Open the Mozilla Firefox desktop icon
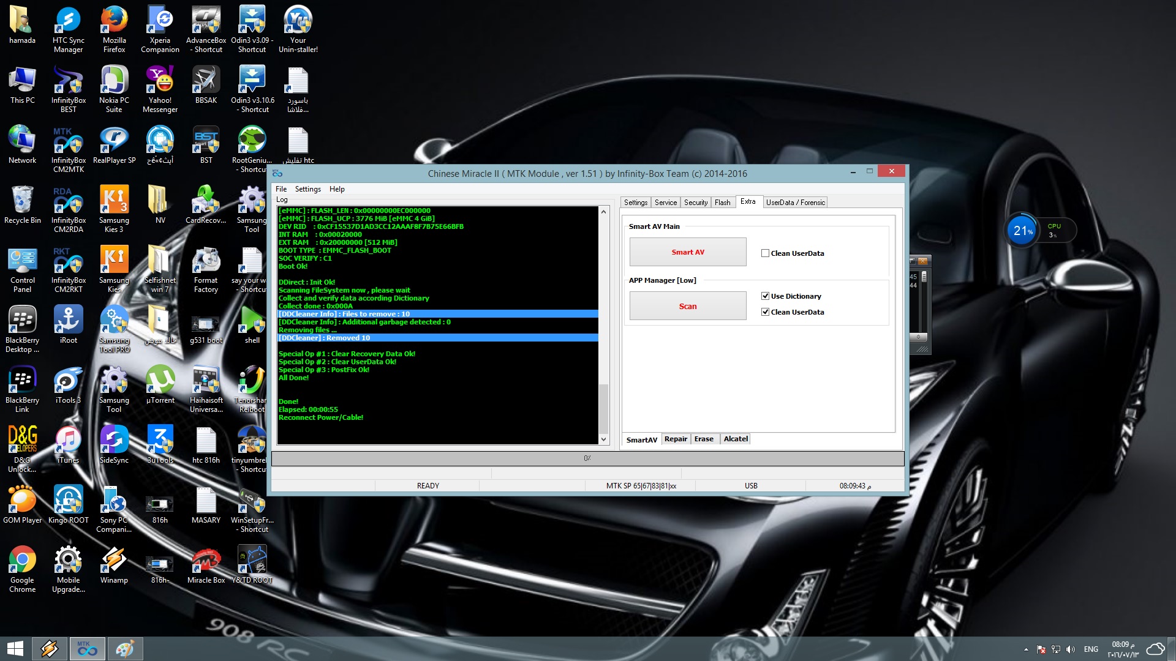This screenshot has width=1176, height=661. 114,29
